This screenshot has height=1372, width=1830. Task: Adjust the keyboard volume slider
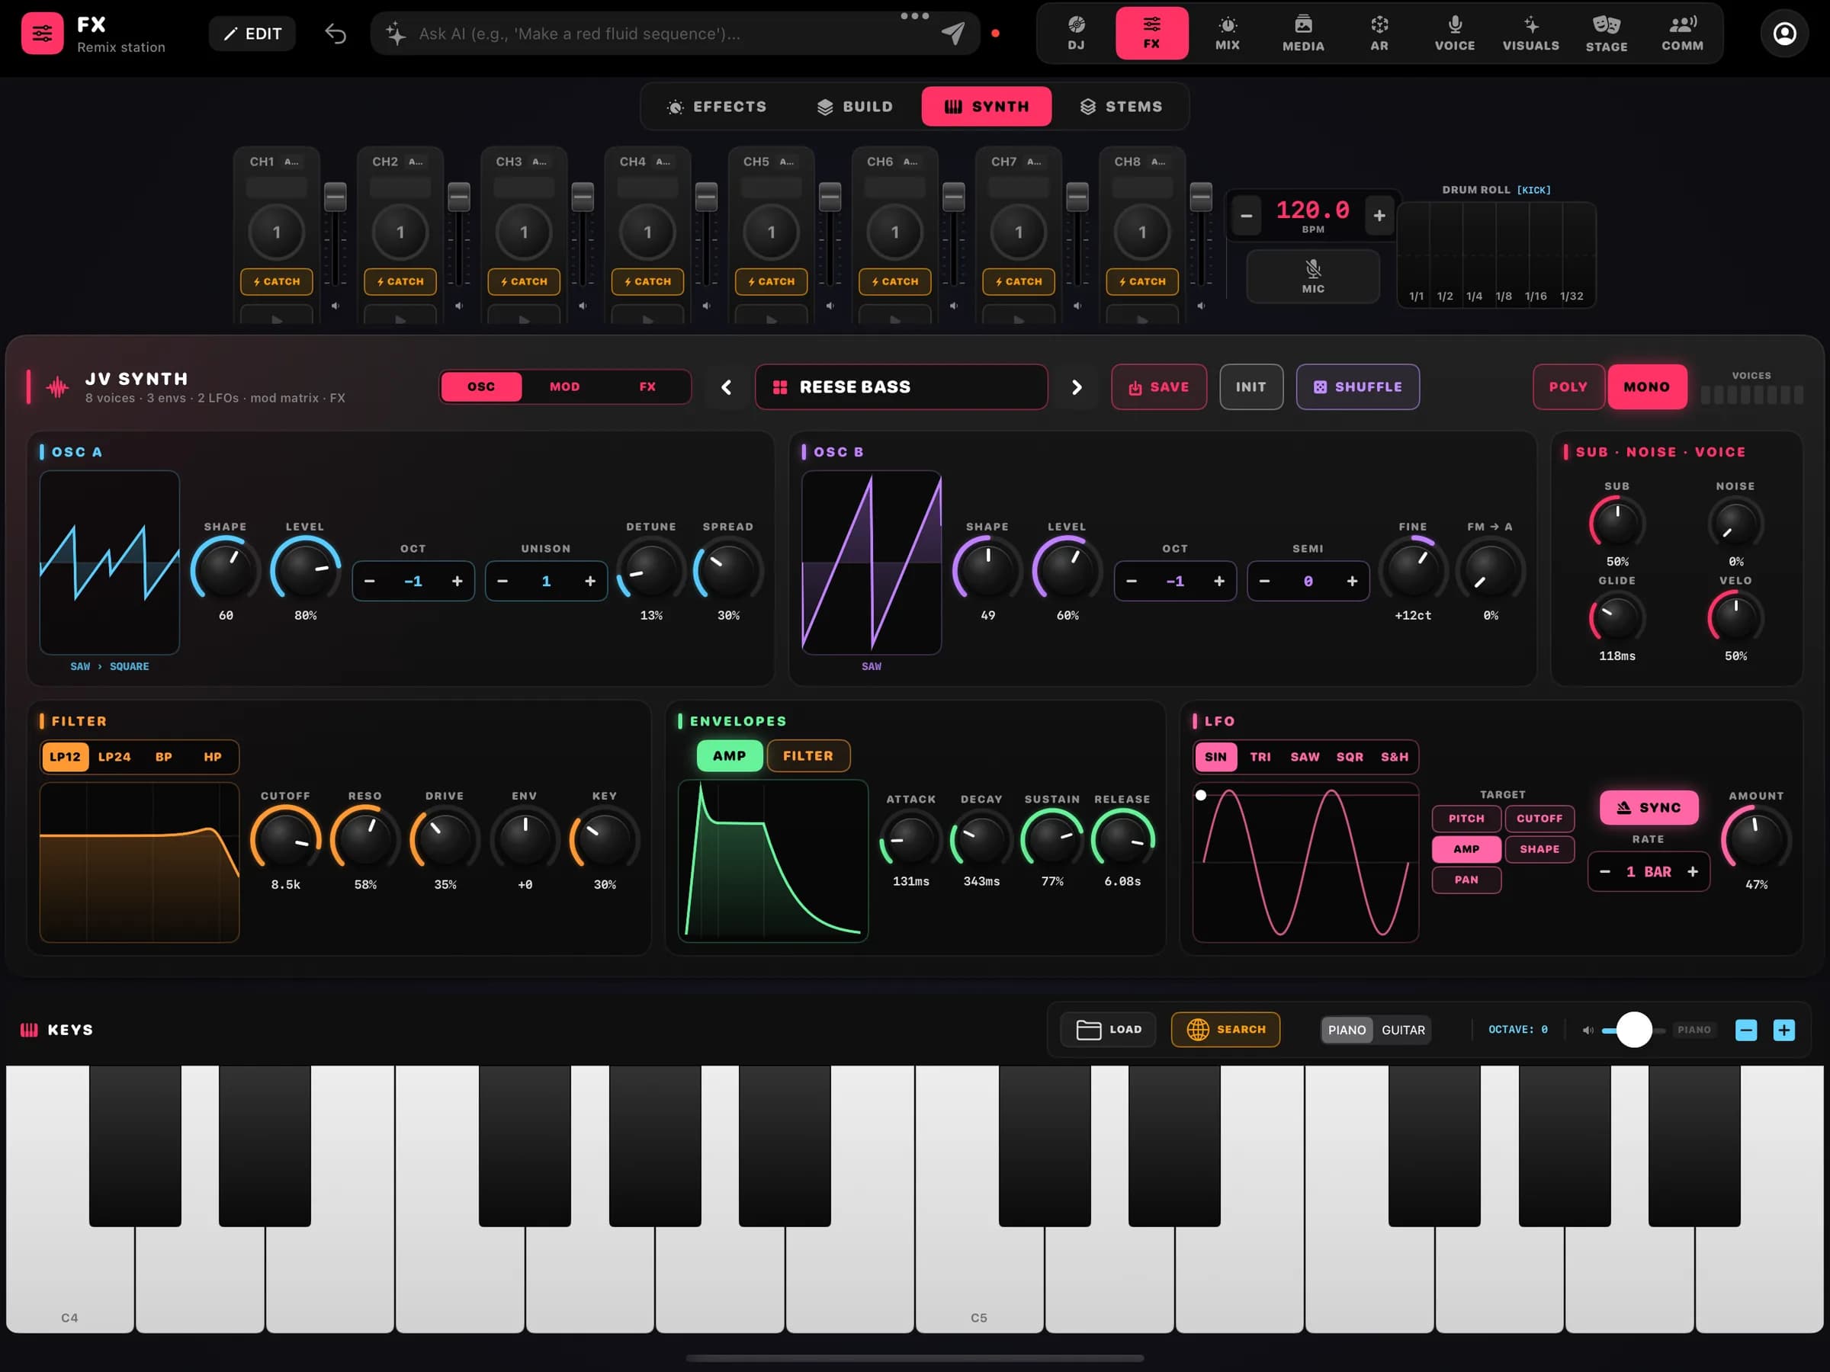pyautogui.click(x=1633, y=1030)
